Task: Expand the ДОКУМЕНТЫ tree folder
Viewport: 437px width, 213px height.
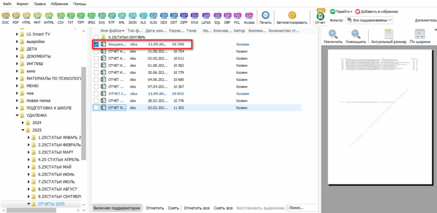Action: point(17,56)
